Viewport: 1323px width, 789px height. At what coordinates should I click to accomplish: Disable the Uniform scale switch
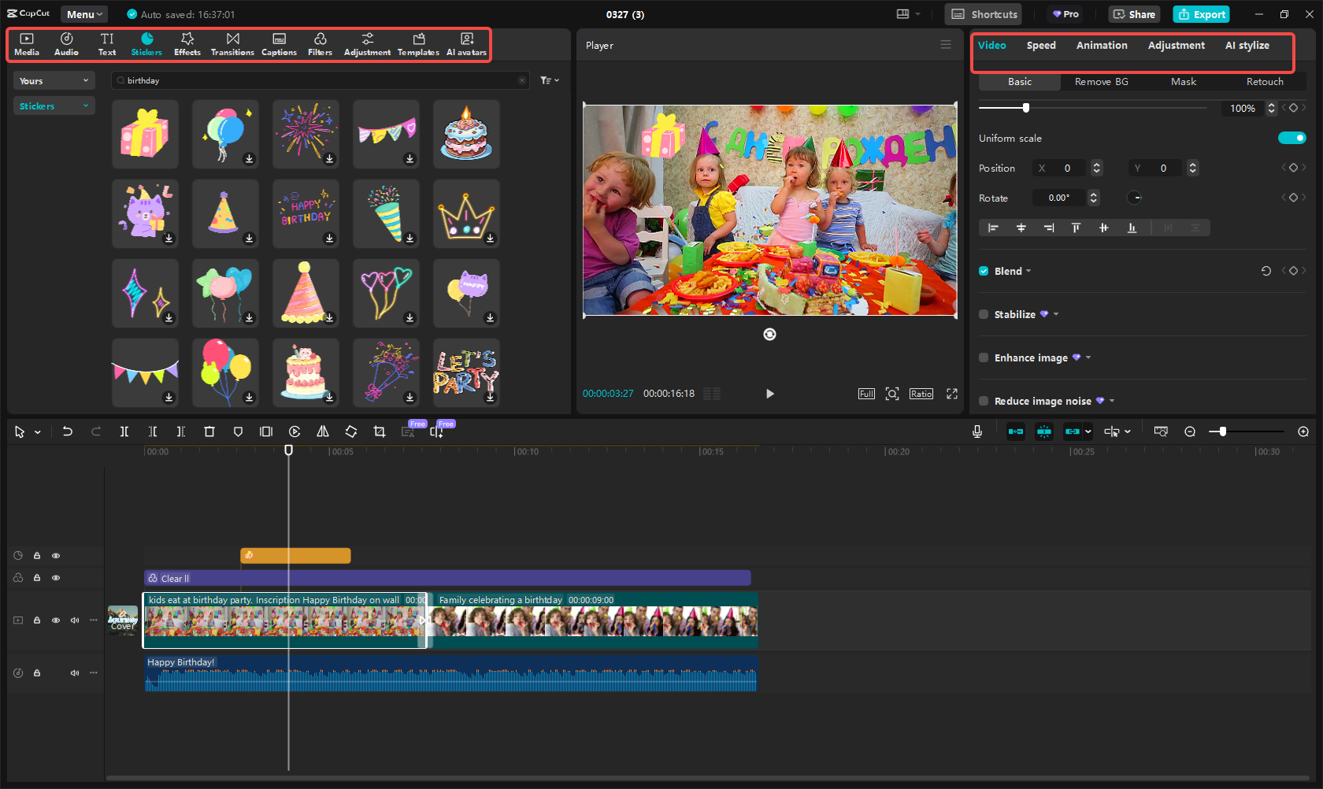tap(1291, 137)
